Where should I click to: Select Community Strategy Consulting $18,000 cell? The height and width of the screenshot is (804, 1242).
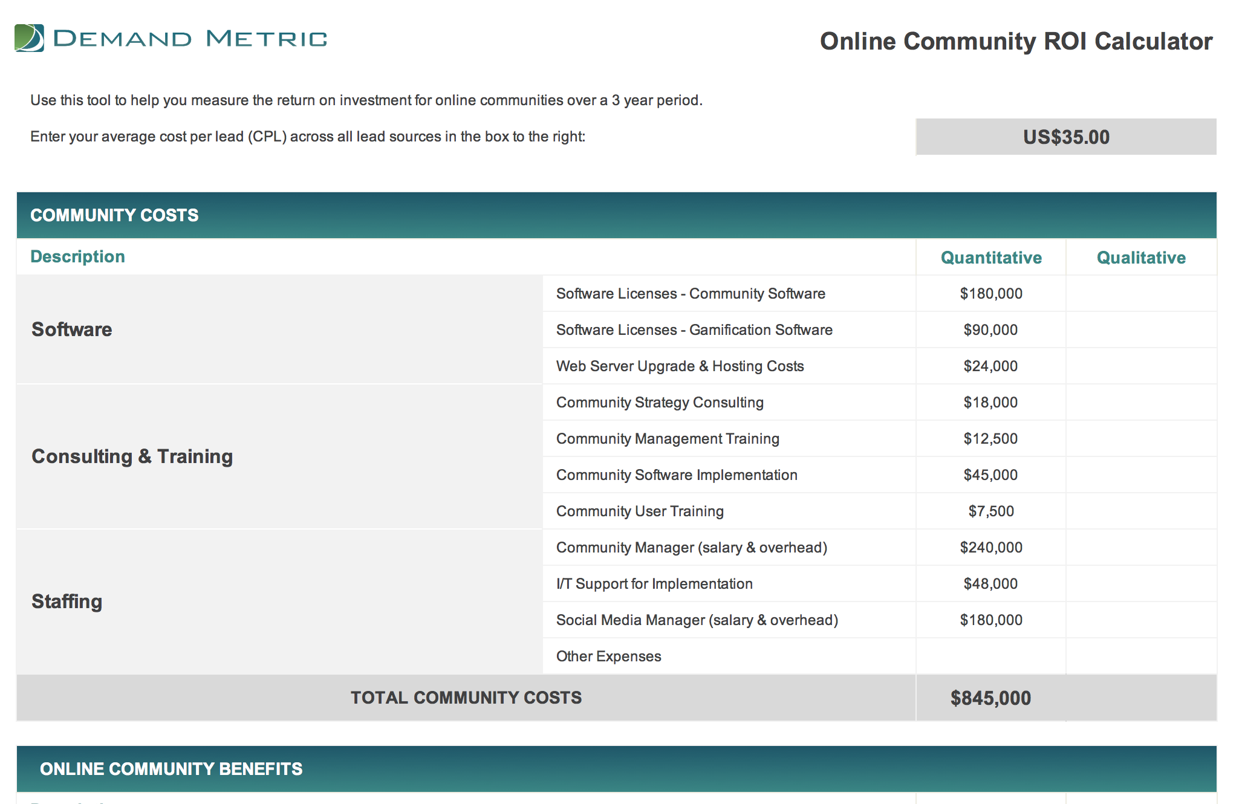pos(990,403)
